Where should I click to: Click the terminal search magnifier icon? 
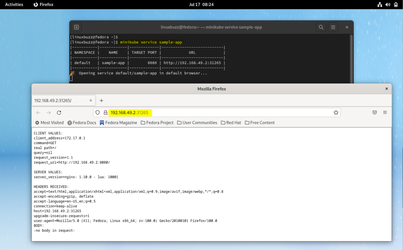[x=321, y=27]
